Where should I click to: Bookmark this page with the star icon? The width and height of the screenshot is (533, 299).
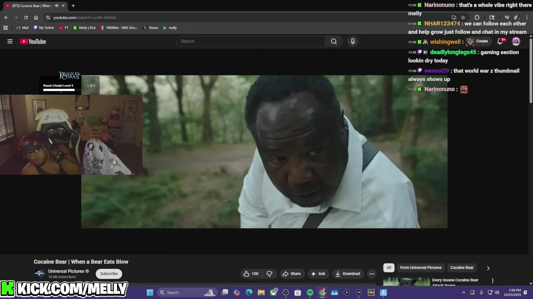(463, 17)
